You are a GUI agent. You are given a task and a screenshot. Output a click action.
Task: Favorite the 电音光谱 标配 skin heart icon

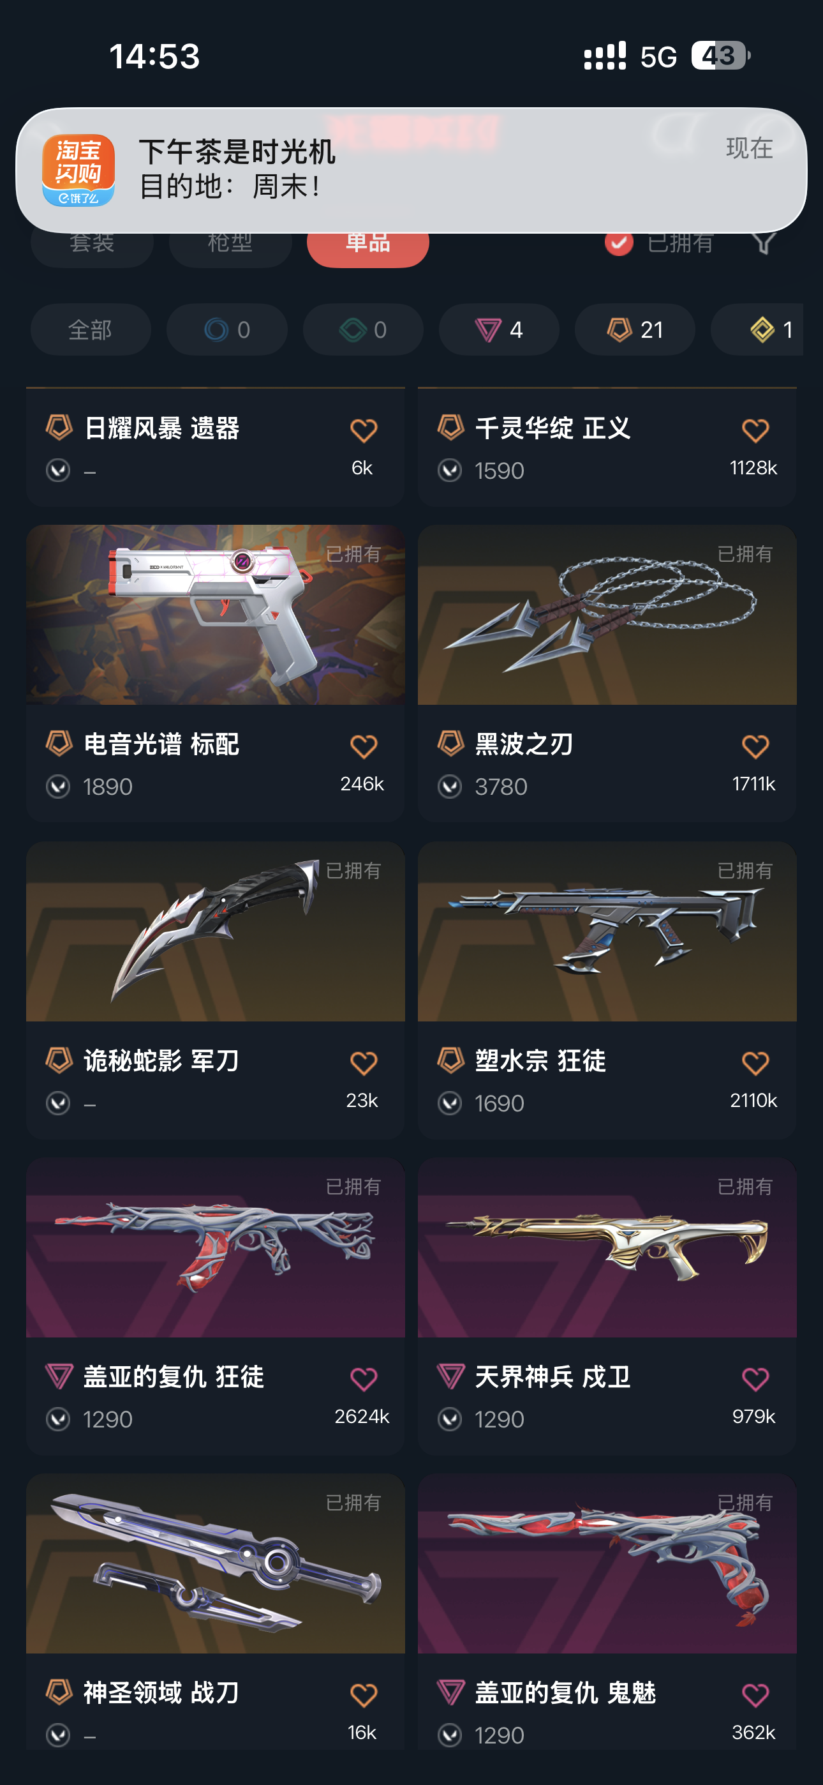coord(363,747)
